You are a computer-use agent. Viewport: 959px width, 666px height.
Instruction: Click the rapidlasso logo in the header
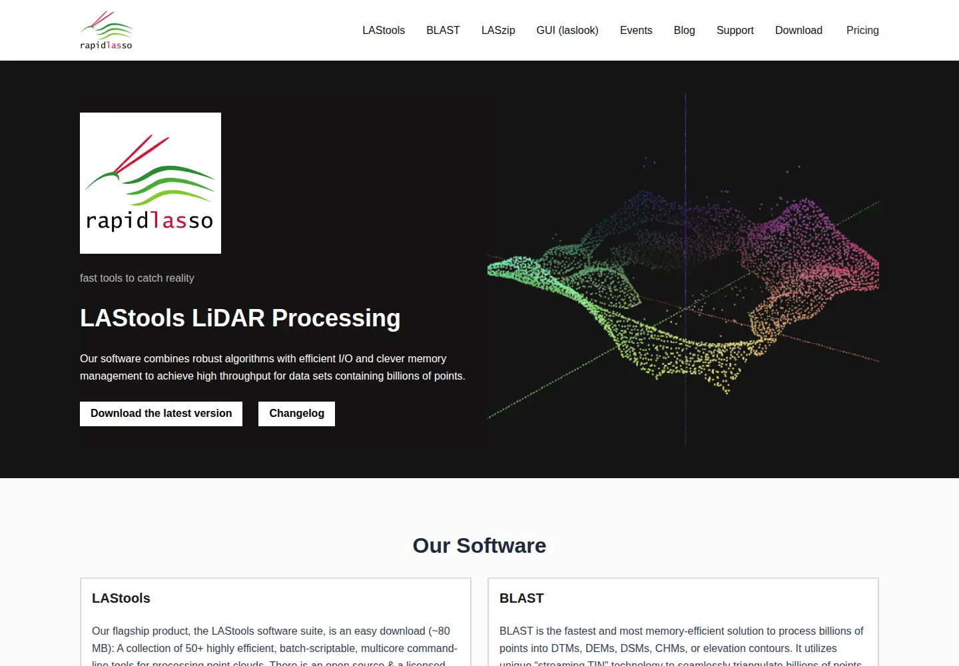coord(107,30)
